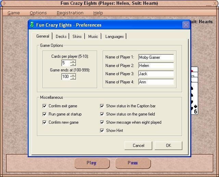Select the General tab

coord(42,36)
